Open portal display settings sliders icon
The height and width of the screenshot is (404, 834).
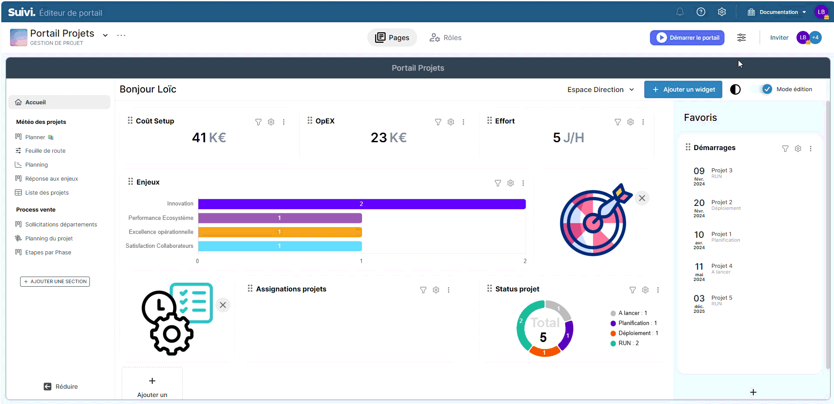click(741, 38)
